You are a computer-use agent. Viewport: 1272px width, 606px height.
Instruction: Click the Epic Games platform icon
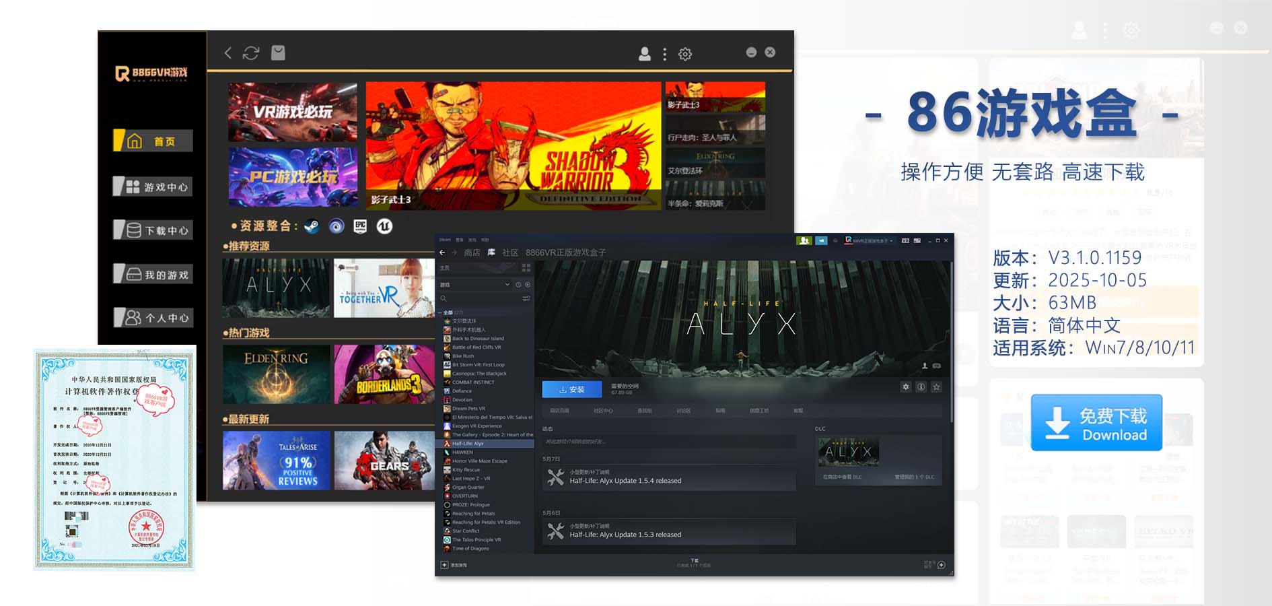[x=360, y=226]
